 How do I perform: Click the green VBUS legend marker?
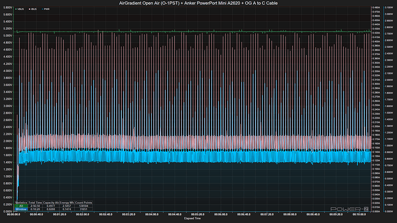[x=16, y=9]
